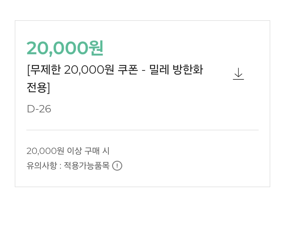Screen dimensions: 285x229
Task: Open the 유의사항 : 적용가능품목 notice line
Action: point(68,166)
